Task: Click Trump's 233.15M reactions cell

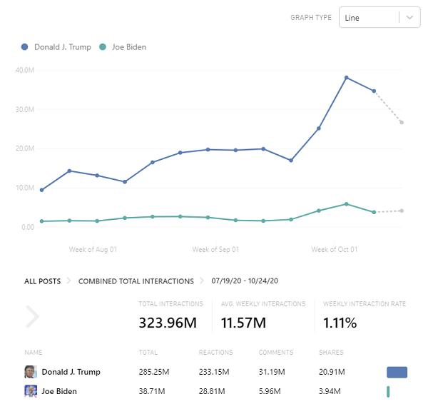Action: click(x=214, y=372)
